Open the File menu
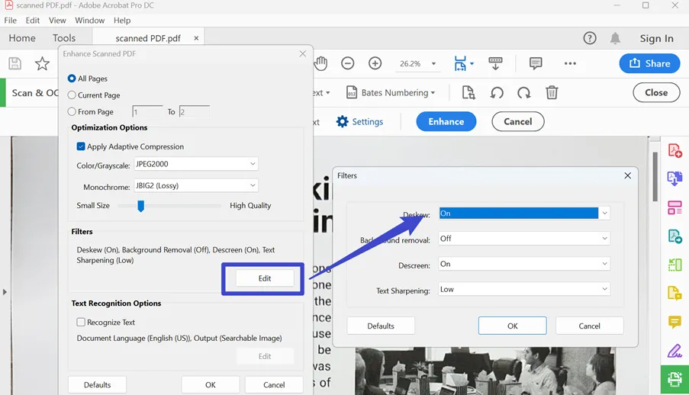689x395 pixels. point(10,21)
